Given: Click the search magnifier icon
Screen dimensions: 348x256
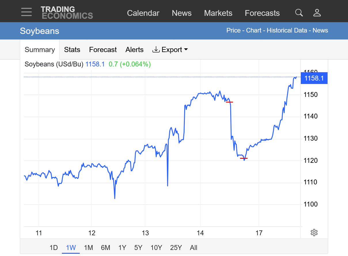Looking at the screenshot, I should click(299, 13).
